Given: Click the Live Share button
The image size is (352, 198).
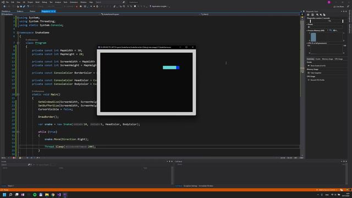Looking at the screenshot, I should pos(339,7).
